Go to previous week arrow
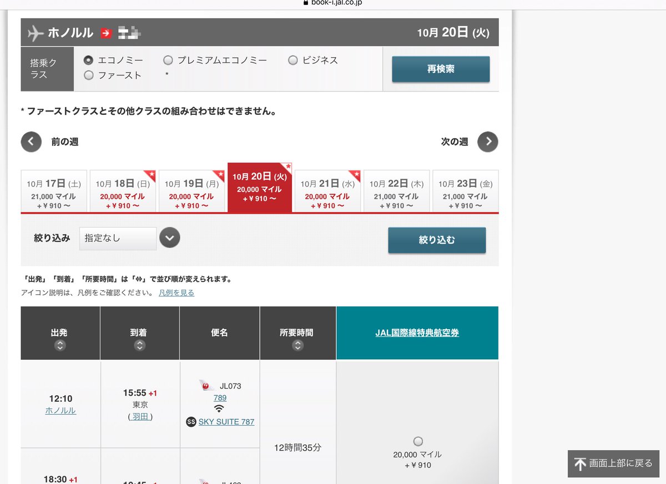 [31, 142]
